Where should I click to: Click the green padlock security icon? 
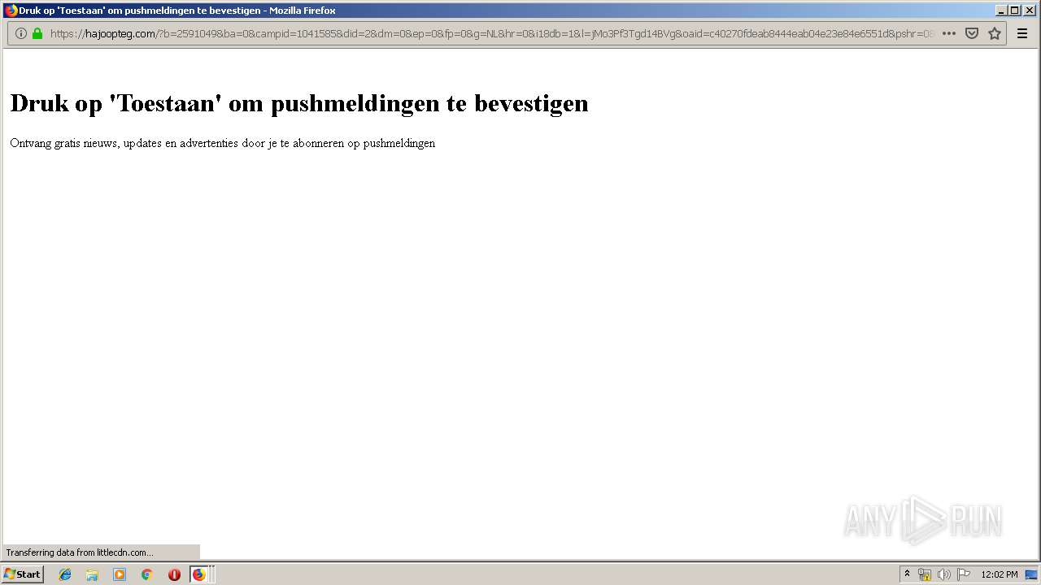coord(37,33)
